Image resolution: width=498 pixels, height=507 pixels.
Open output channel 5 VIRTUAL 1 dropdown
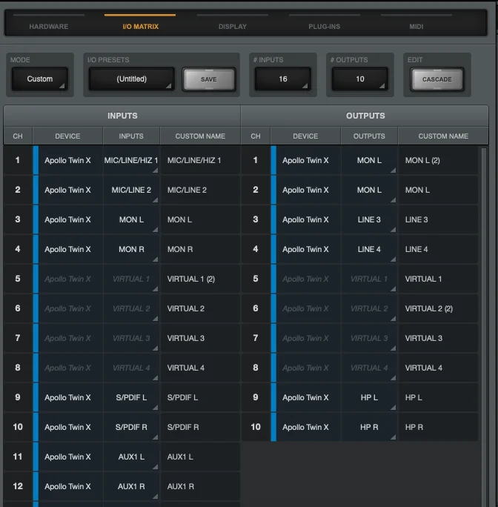(369, 279)
